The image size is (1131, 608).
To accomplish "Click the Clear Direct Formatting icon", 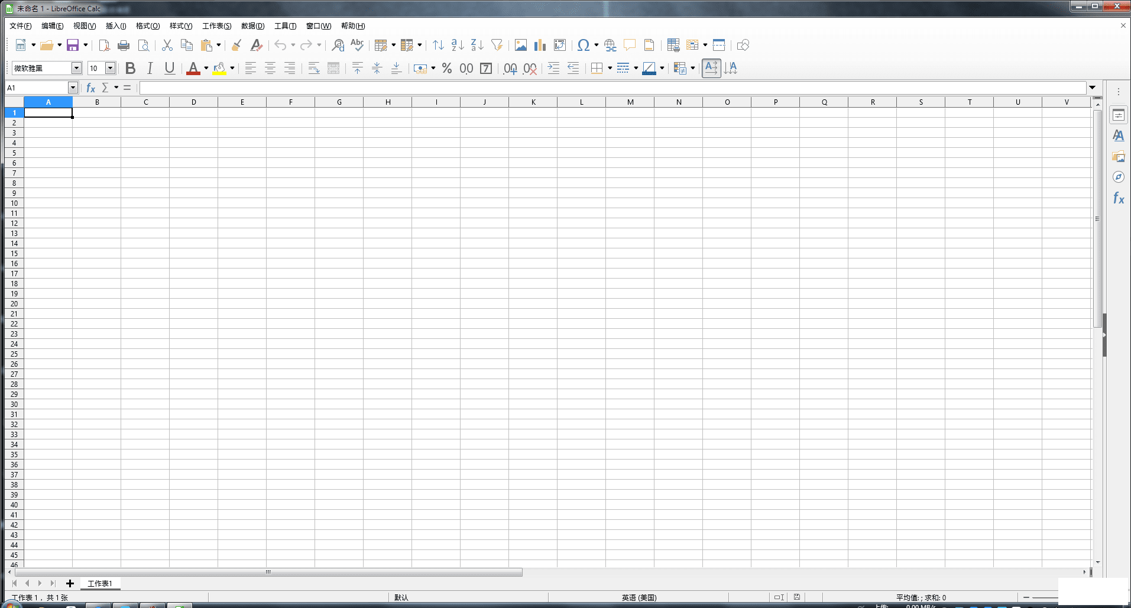I will (x=256, y=45).
